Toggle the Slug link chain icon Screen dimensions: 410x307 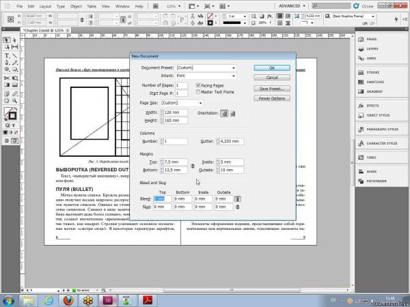pos(237,207)
